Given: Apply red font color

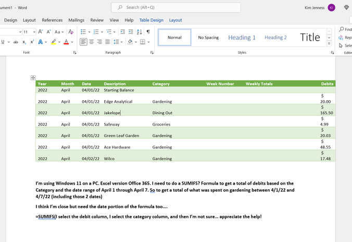Looking at the screenshot, I should tap(66, 42).
